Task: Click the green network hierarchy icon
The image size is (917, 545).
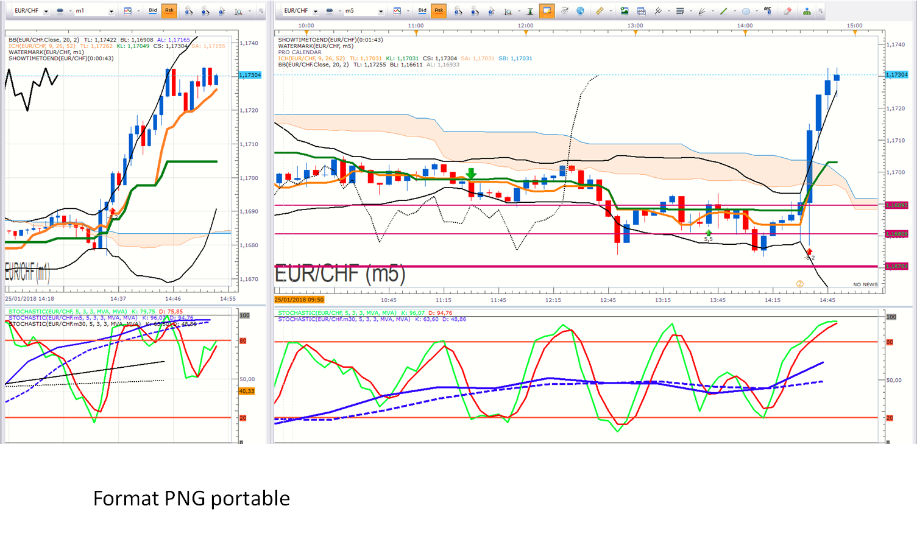Action: click(807, 11)
